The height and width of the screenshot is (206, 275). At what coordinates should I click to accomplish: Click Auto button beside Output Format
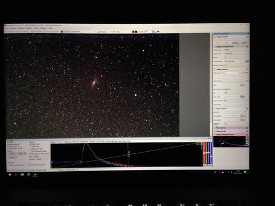pos(247,61)
